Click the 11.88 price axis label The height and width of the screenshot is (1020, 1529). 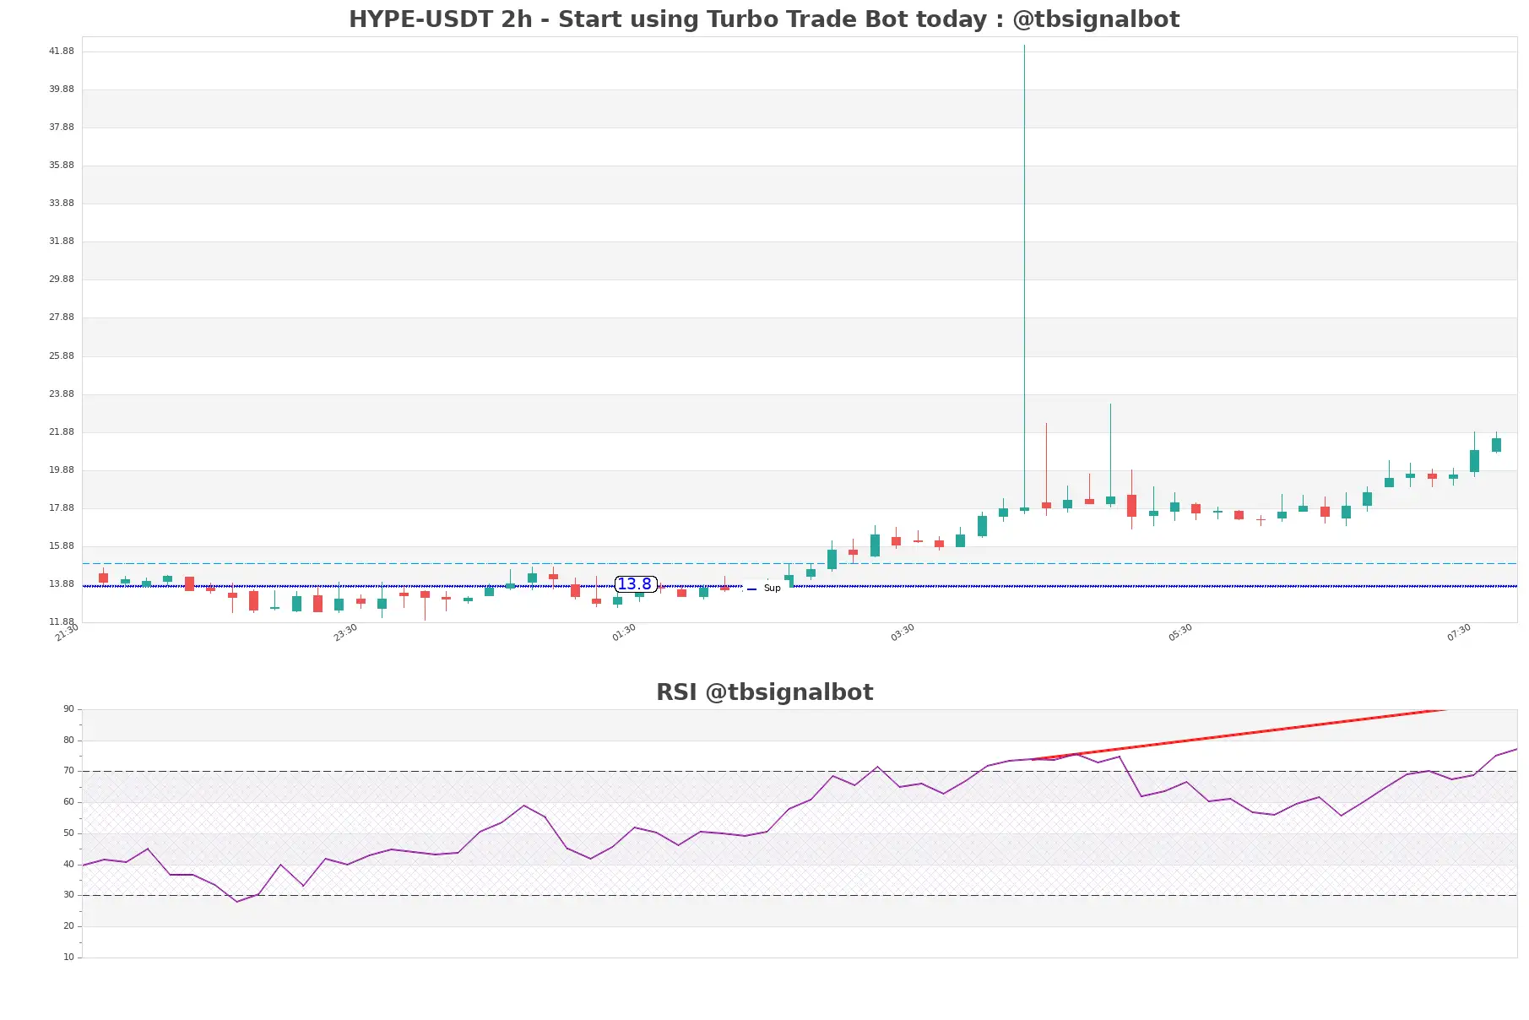(61, 622)
